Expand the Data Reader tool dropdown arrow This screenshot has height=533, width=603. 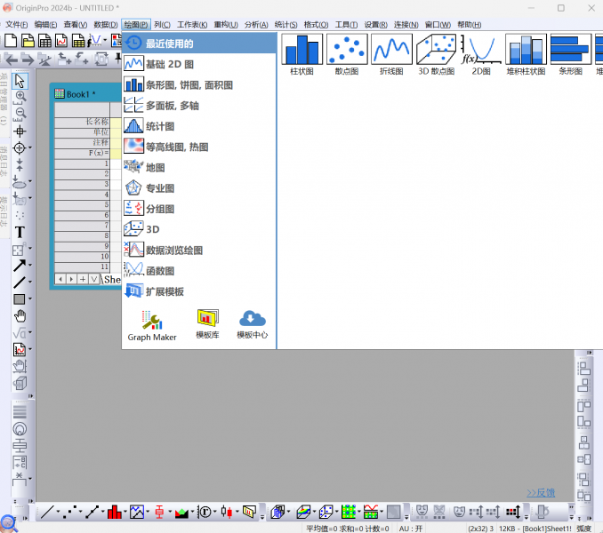tap(30, 147)
